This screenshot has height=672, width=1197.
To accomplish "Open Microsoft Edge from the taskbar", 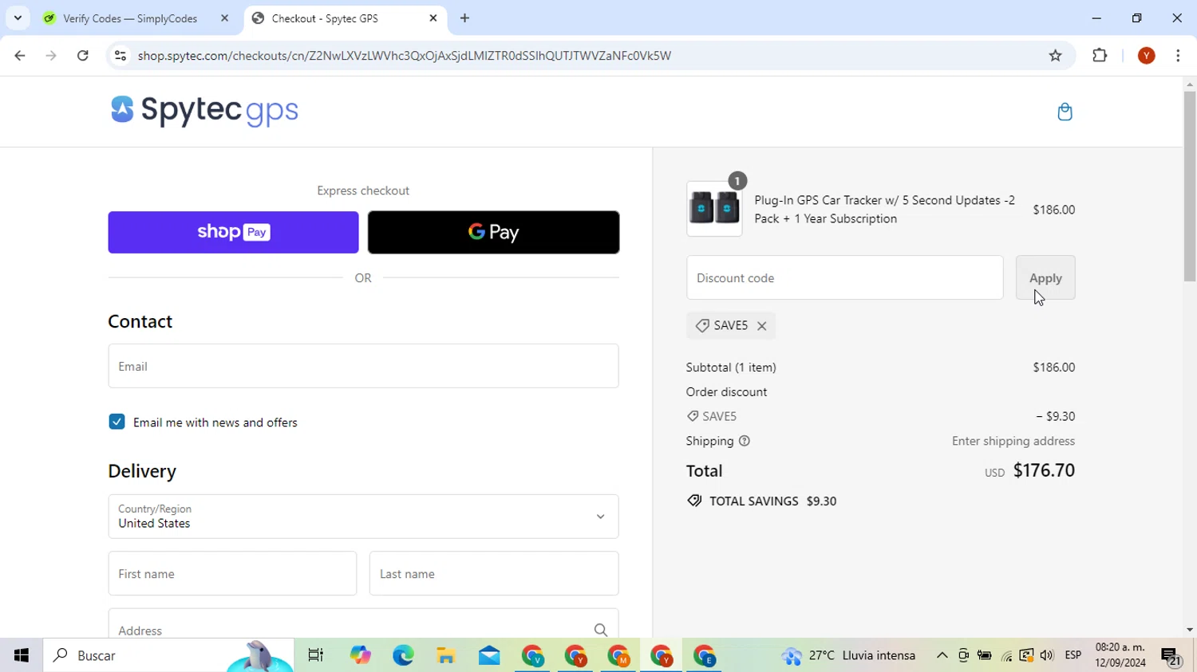I will click(x=403, y=655).
